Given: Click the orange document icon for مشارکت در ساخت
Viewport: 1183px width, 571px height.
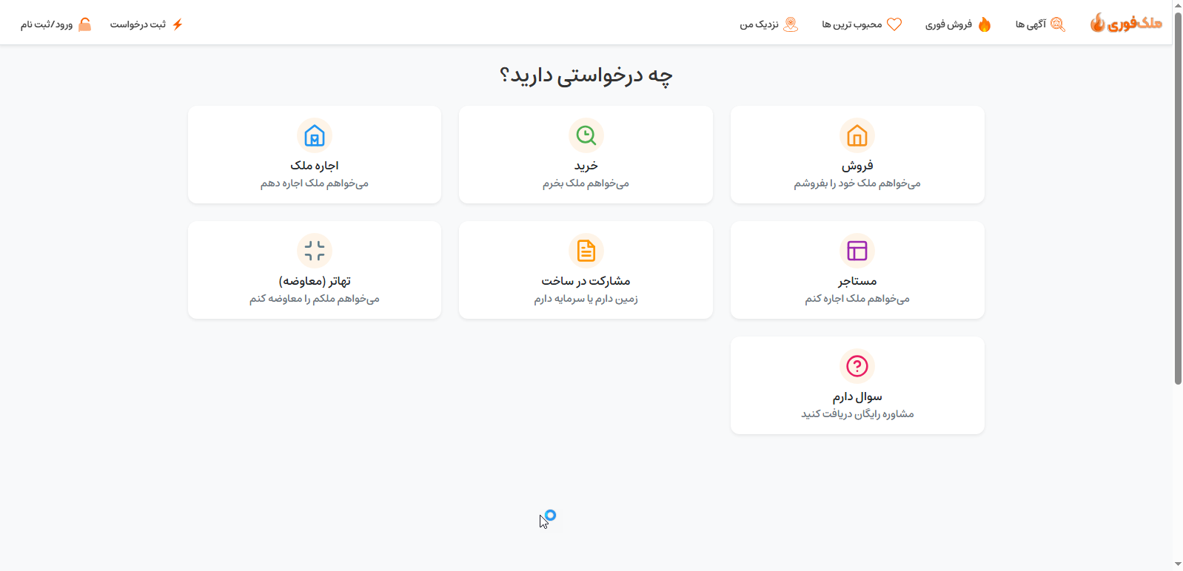Looking at the screenshot, I should pyautogui.click(x=586, y=251).
